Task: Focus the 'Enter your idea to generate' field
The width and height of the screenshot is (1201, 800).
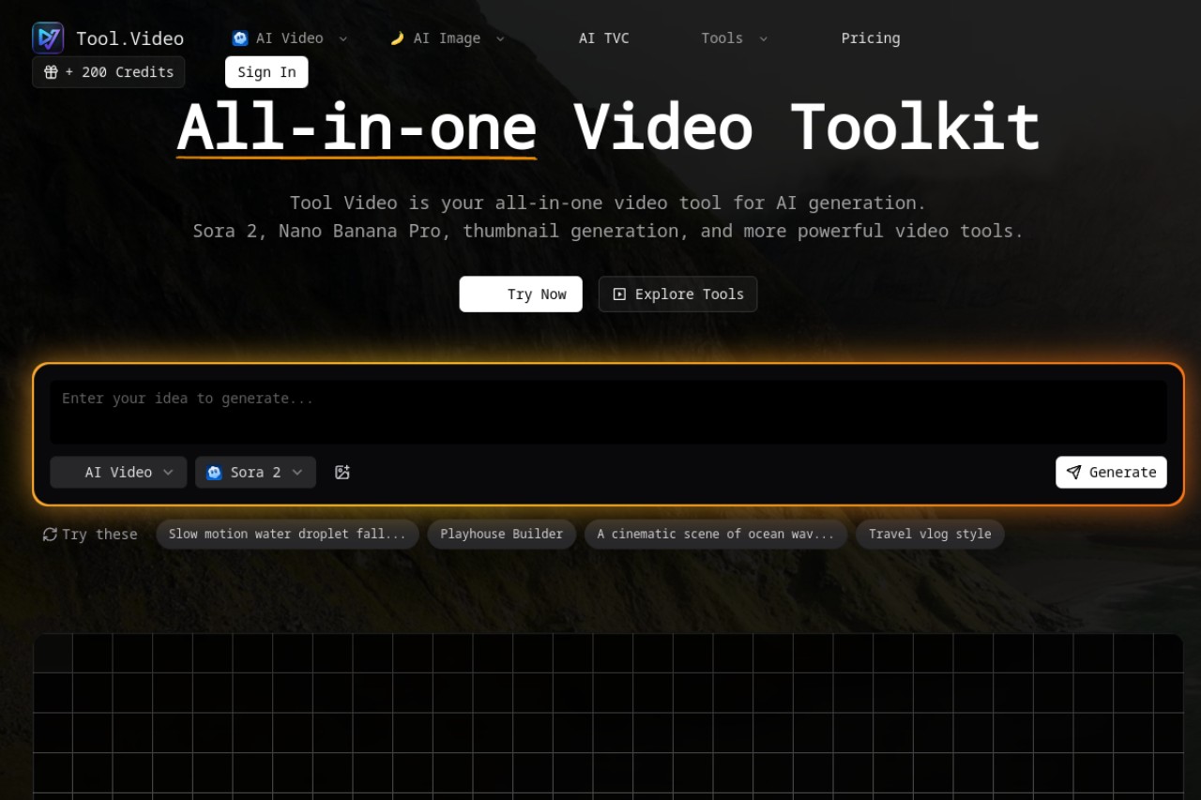Action: pyautogui.click(x=608, y=412)
